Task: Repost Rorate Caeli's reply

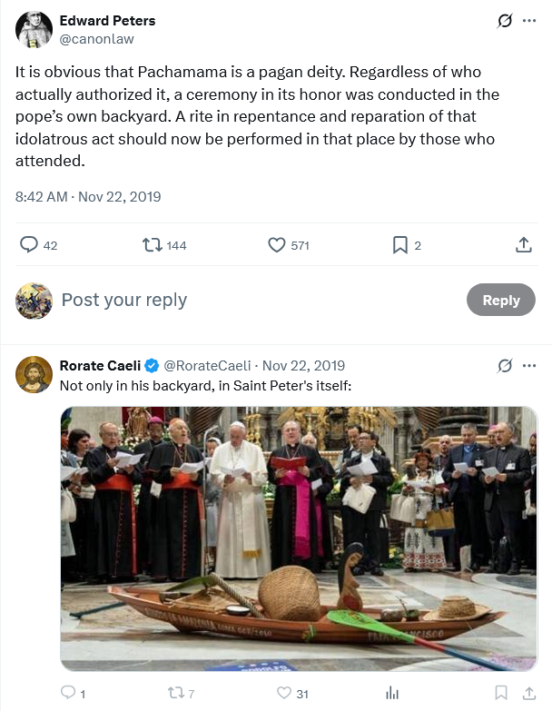Action: coord(178,693)
